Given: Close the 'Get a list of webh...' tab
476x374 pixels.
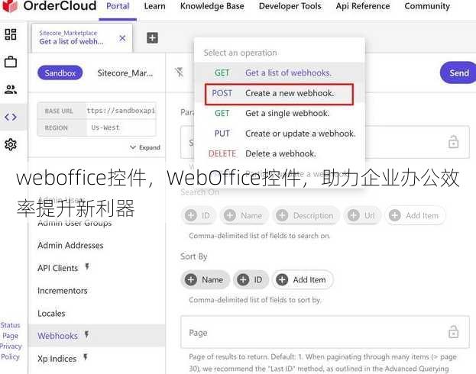Looking at the screenshot, I should (x=122, y=38).
